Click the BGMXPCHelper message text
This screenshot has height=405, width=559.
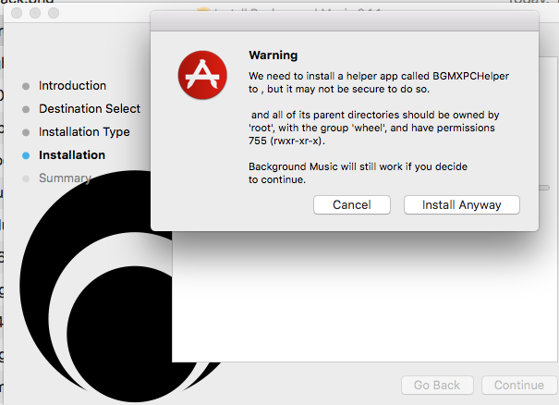(379, 82)
